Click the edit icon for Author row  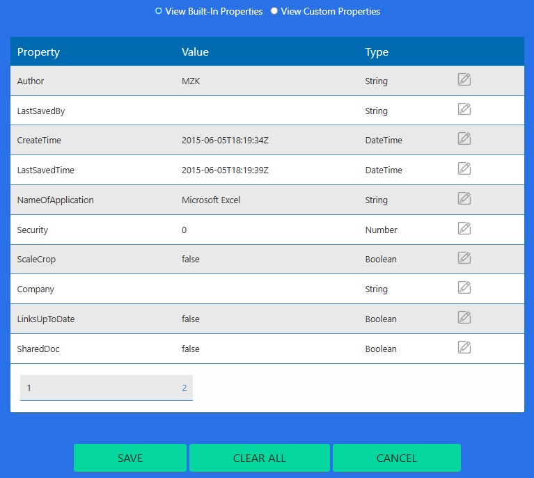tap(464, 79)
